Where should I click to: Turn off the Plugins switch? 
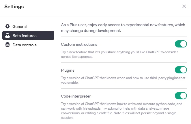point(181,70)
